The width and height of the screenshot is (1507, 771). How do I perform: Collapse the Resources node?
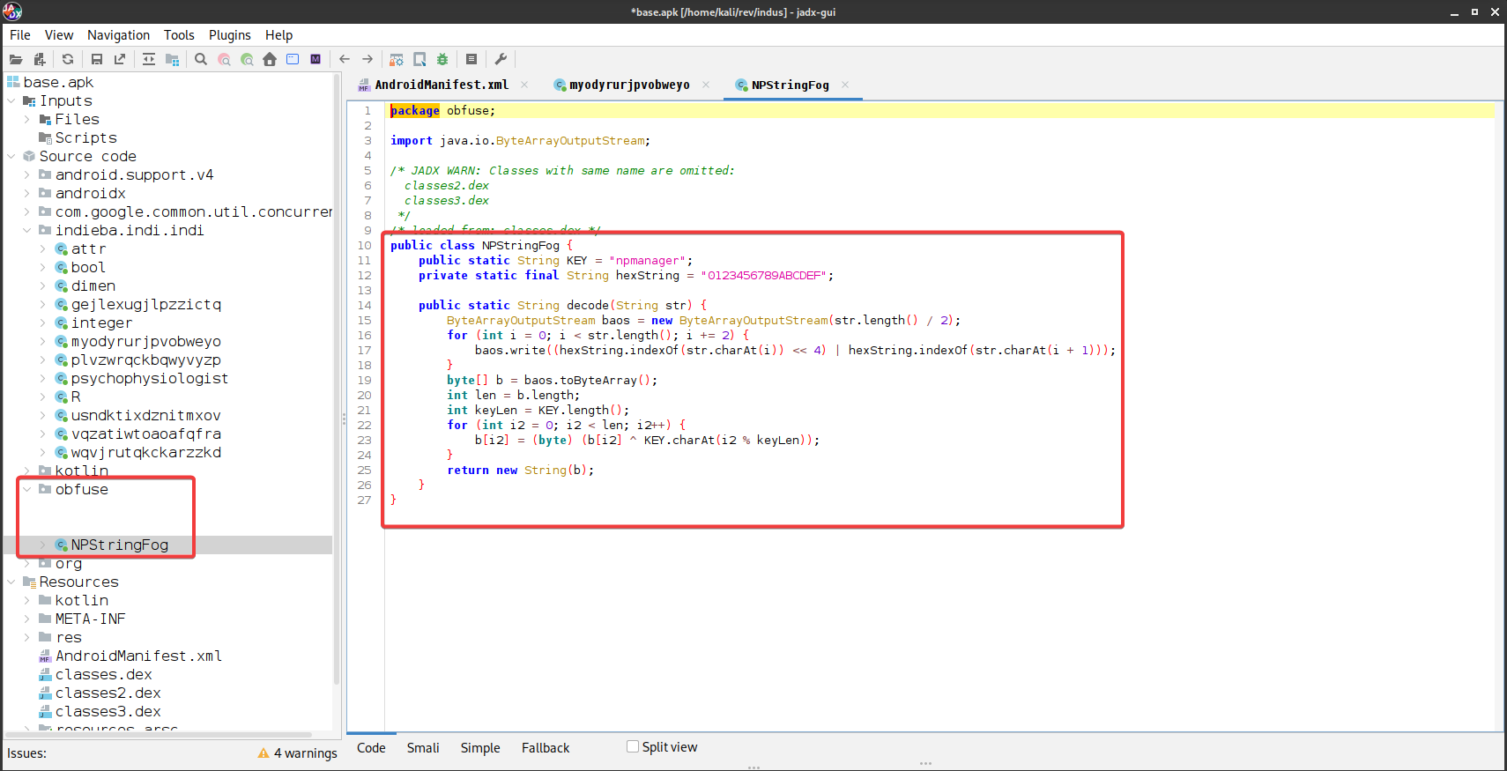11,582
